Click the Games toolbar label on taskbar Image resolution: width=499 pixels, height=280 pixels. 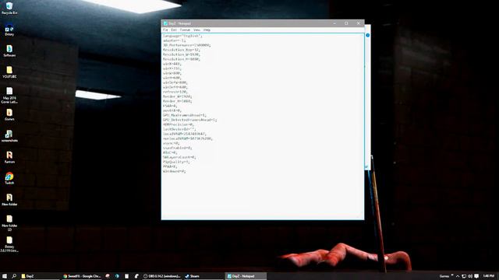pos(444,276)
